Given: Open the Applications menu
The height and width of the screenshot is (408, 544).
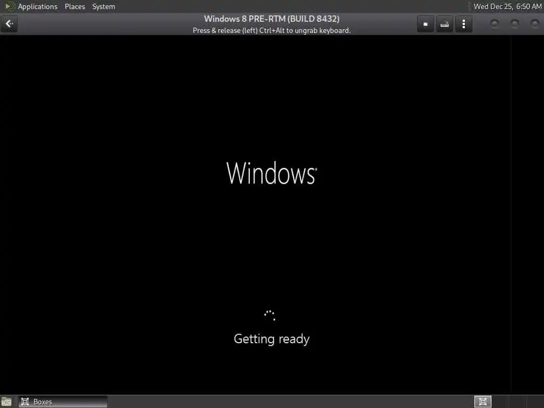Looking at the screenshot, I should [x=38, y=6].
